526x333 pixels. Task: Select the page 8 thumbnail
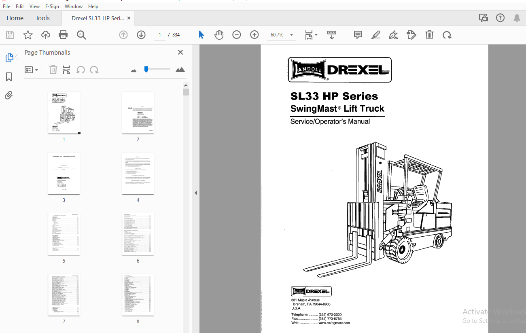pyautogui.click(x=138, y=295)
